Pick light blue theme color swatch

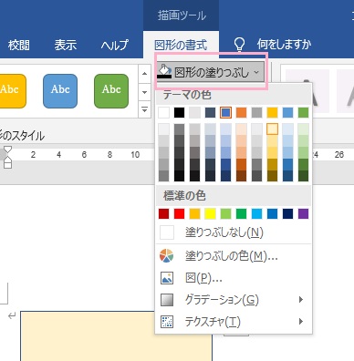[287, 113]
